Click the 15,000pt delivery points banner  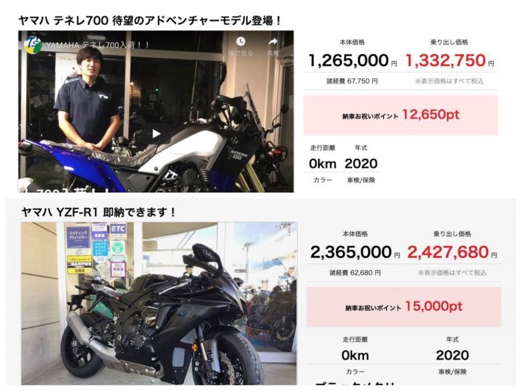(x=404, y=307)
